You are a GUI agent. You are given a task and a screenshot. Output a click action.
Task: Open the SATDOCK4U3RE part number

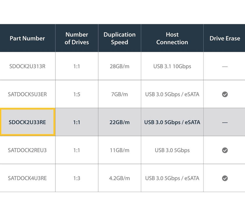27,178
